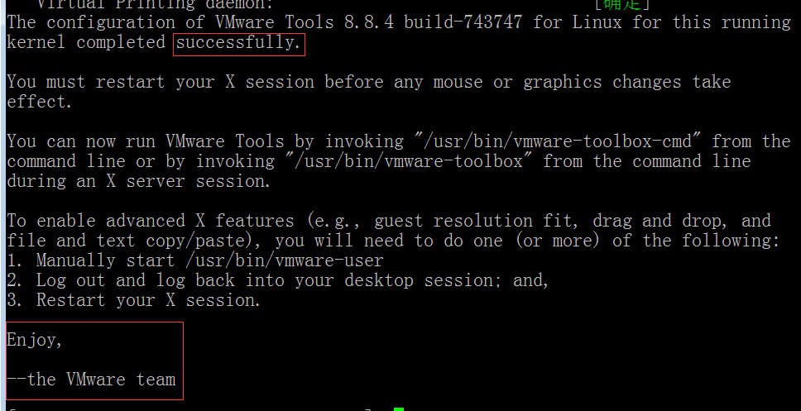Click "Virtual Printing daemon:" line at top
The width and height of the screenshot is (801, 411).
(156, 4)
